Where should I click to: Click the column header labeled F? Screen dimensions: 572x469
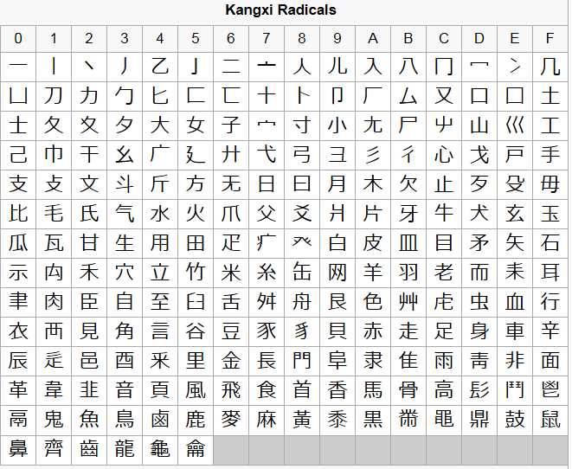coord(550,39)
